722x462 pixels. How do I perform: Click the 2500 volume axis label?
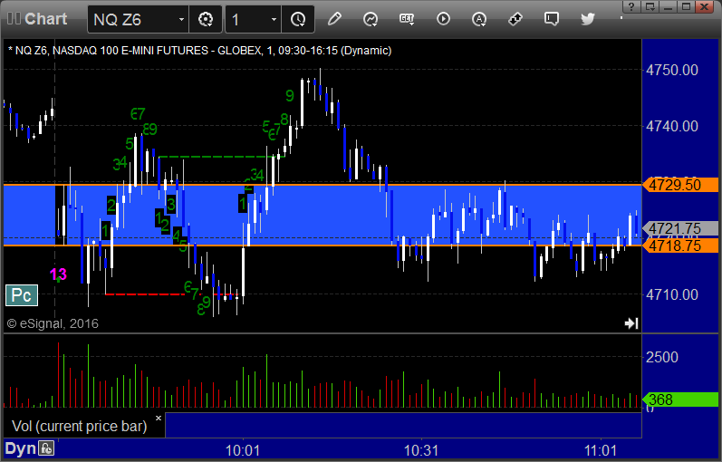pyautogui.click(x=661, y=357)
